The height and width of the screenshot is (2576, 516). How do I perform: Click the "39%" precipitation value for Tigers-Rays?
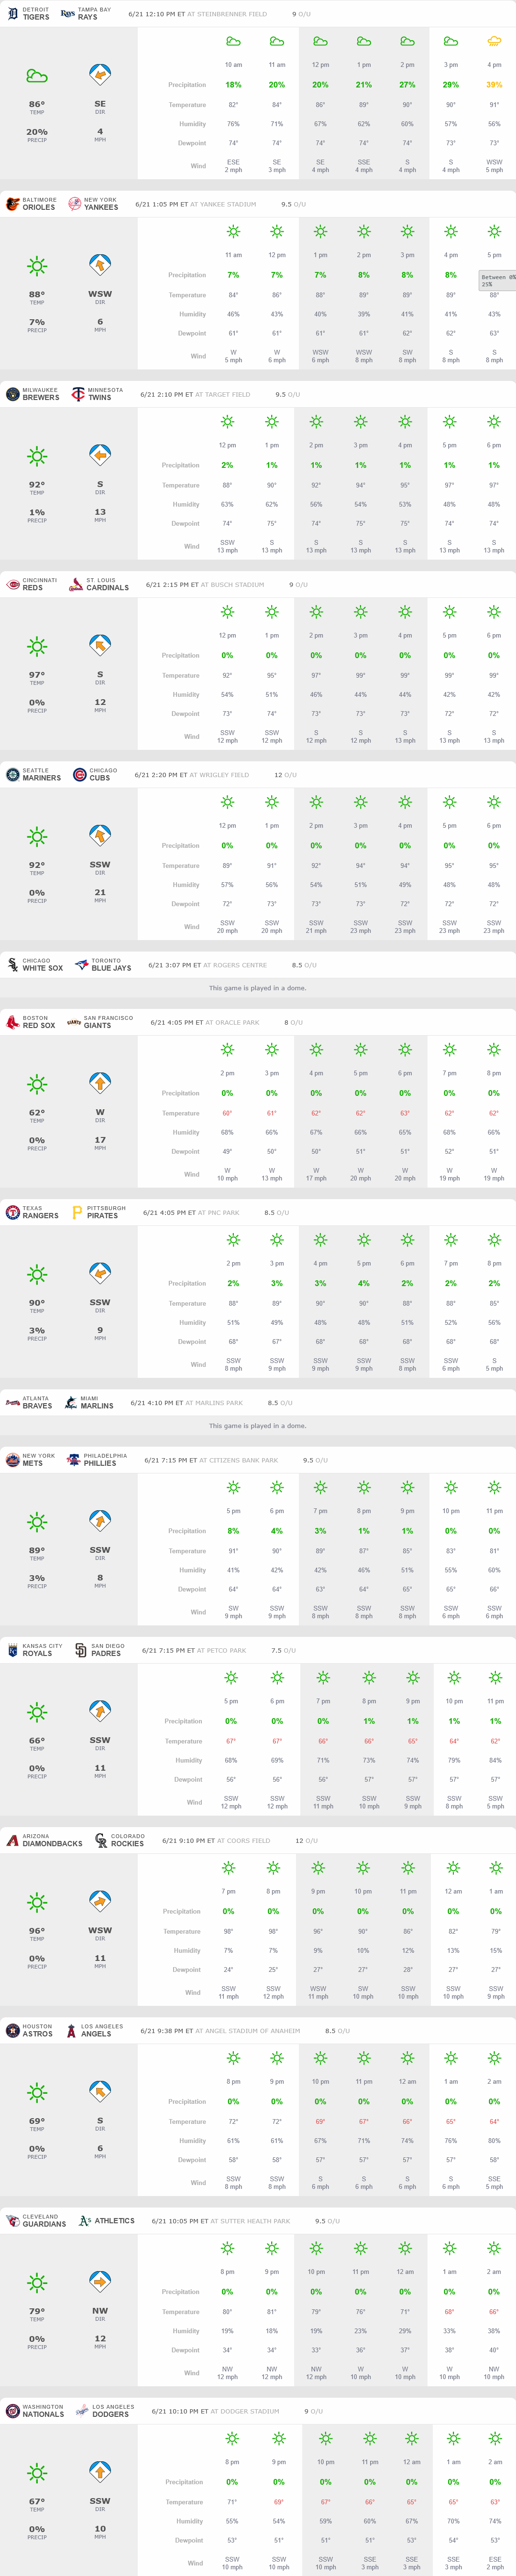[x=494, y=85]
